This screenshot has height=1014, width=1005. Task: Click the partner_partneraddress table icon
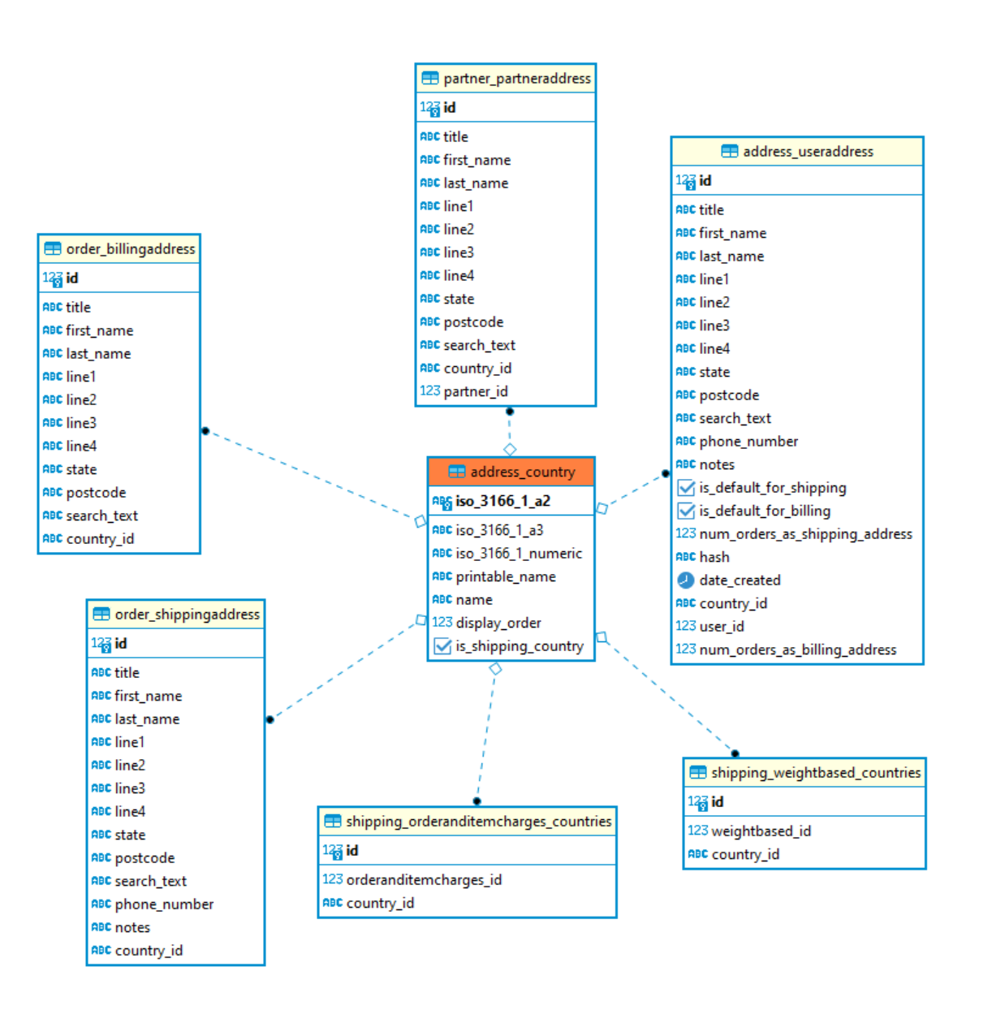click(x=430, y=79)
